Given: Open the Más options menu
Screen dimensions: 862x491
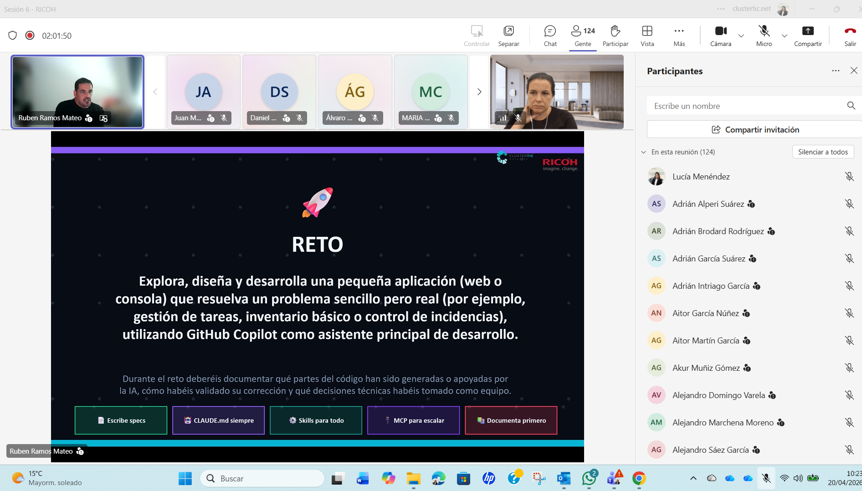Looking at the screenshot, I should (x=679, y=36).
